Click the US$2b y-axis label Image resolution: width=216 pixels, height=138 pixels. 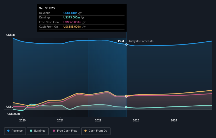click(11, 35)
